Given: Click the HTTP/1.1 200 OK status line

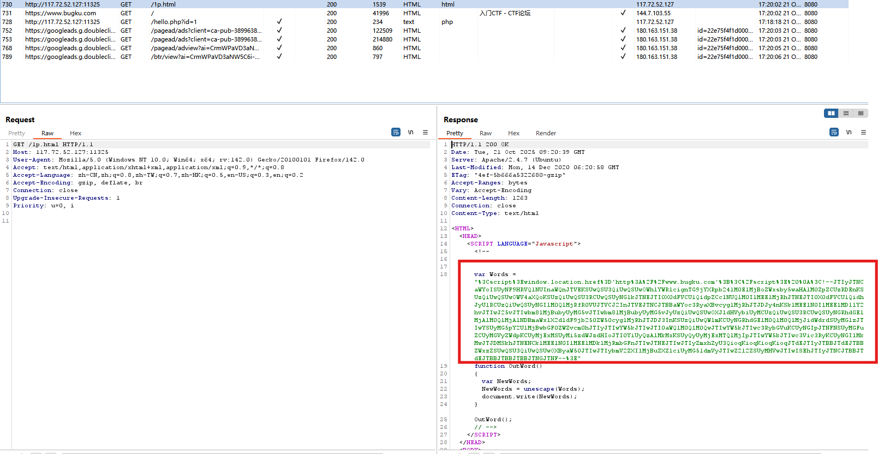Looking at the screenshot, I should [480, 145].
